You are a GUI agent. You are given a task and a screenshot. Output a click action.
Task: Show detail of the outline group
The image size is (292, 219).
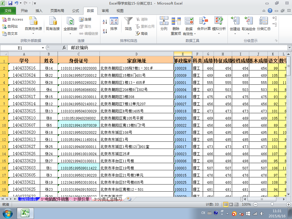274,18
